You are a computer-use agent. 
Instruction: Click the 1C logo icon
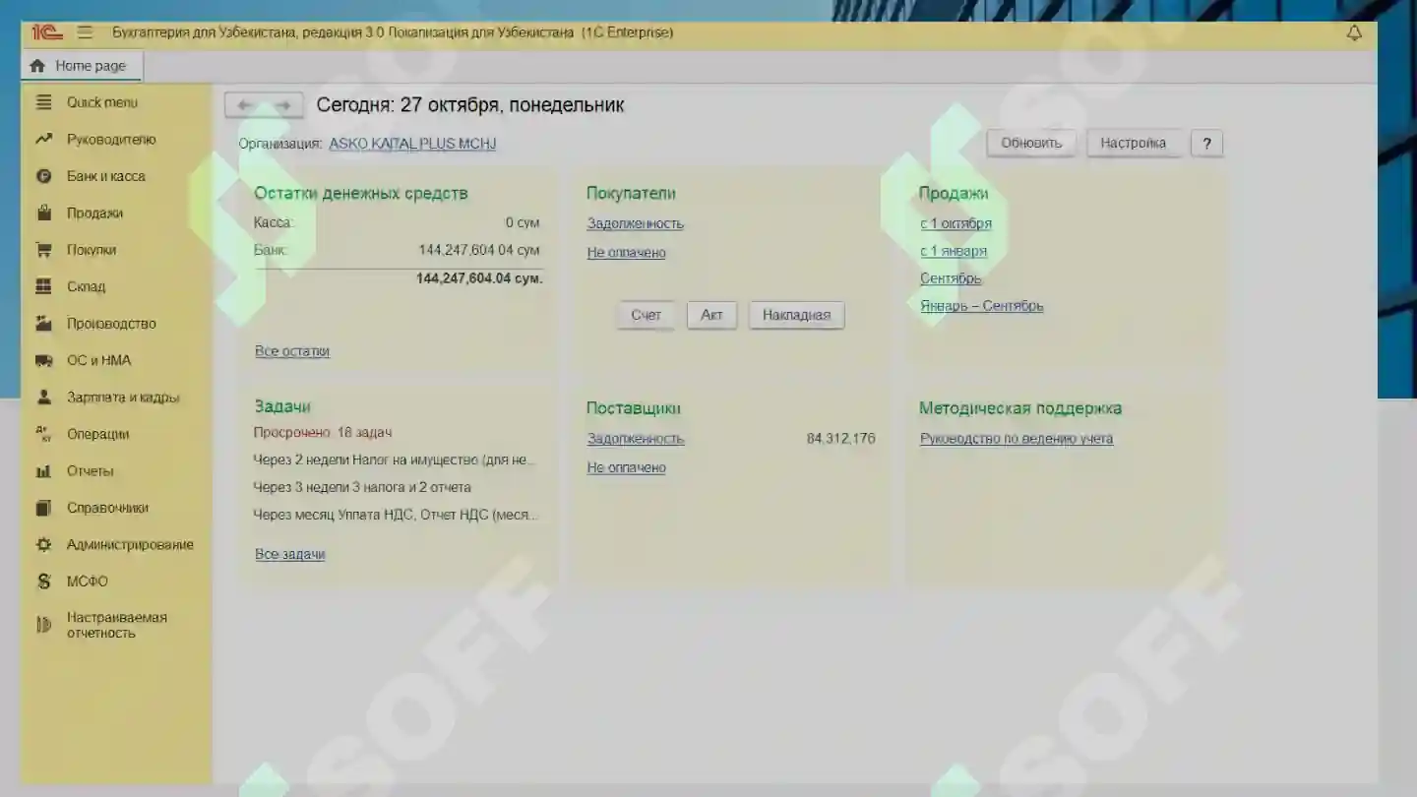click(46, 32)
